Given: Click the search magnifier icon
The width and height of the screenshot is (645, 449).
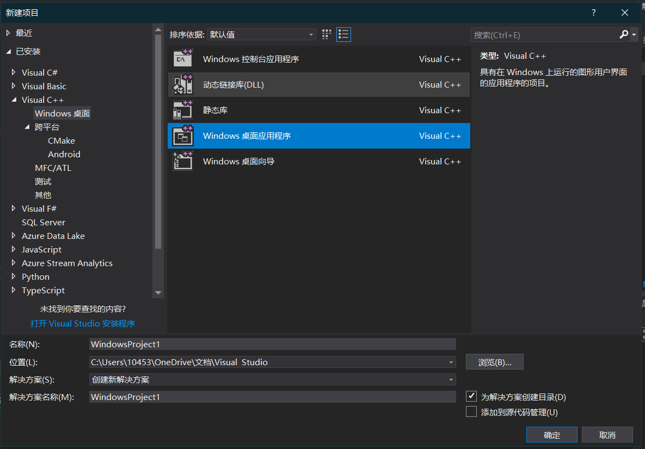Looking at the screenshot, I should pos(624,34).
